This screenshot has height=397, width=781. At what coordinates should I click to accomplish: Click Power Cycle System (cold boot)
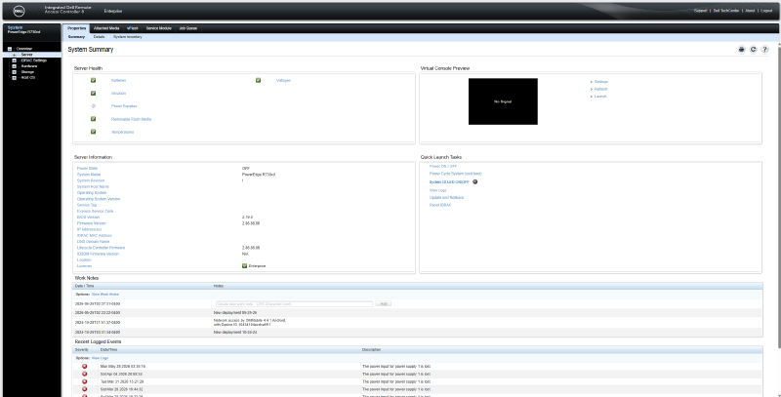pos(456,174)
